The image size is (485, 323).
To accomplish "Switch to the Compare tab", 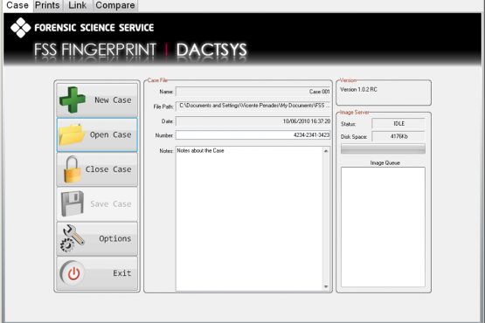I will 115,5.
